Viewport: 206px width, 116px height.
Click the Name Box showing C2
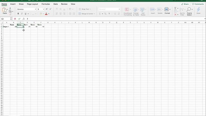[x=5, y=19]
